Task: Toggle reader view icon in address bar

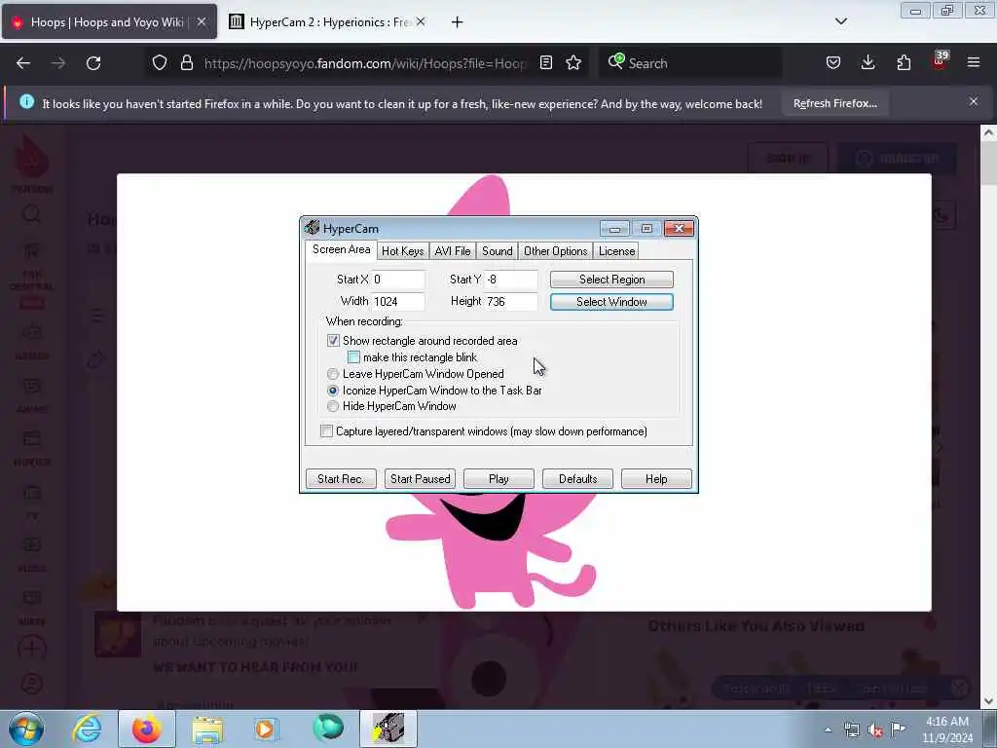Action: point(545,63)
